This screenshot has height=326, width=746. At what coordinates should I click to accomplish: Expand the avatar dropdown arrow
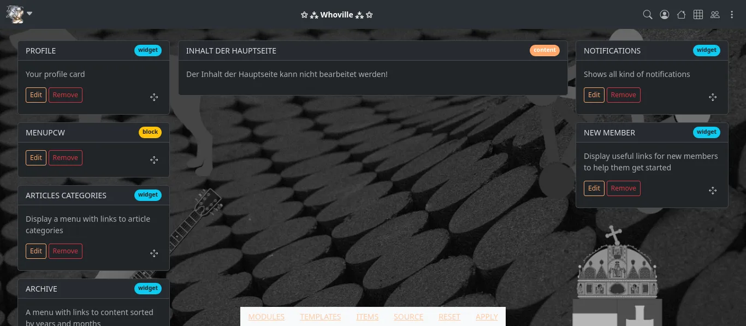point(29,14)
